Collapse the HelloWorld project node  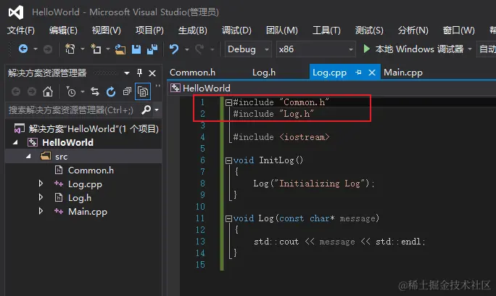15,142
